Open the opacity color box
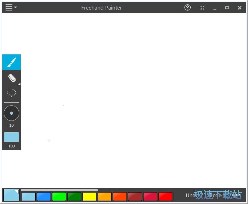This screenshot has width=248, height=204. click(x=11, y=137)
